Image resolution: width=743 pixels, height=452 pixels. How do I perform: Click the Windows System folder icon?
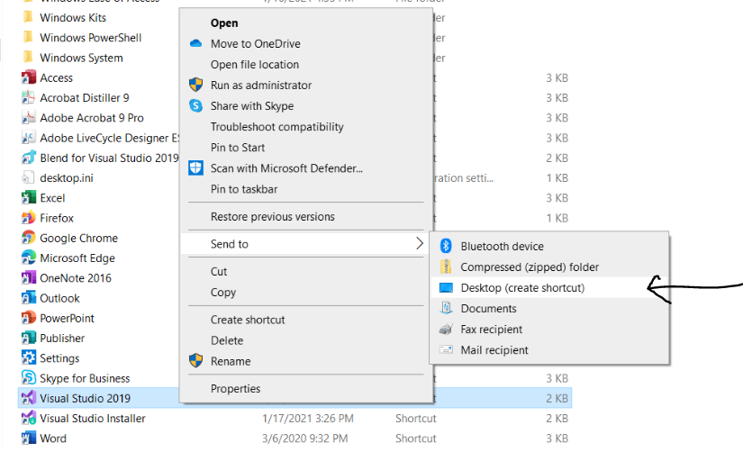(x=29, y=58)
